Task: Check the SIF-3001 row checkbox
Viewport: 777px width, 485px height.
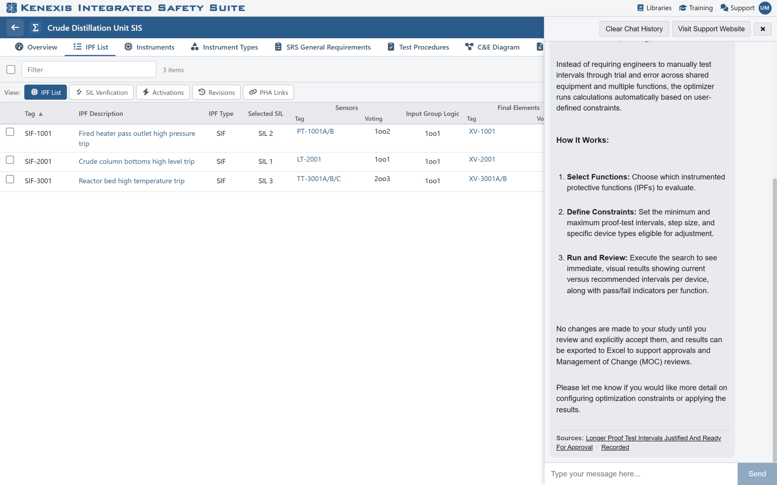Action: point(10,179)
